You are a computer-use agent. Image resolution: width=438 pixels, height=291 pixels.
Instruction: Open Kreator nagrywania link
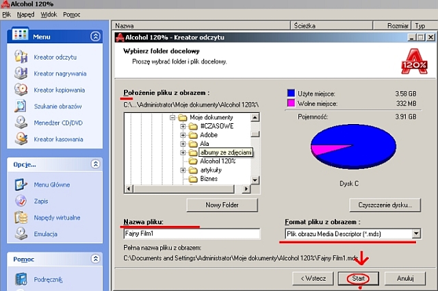(x=60, y=73)
